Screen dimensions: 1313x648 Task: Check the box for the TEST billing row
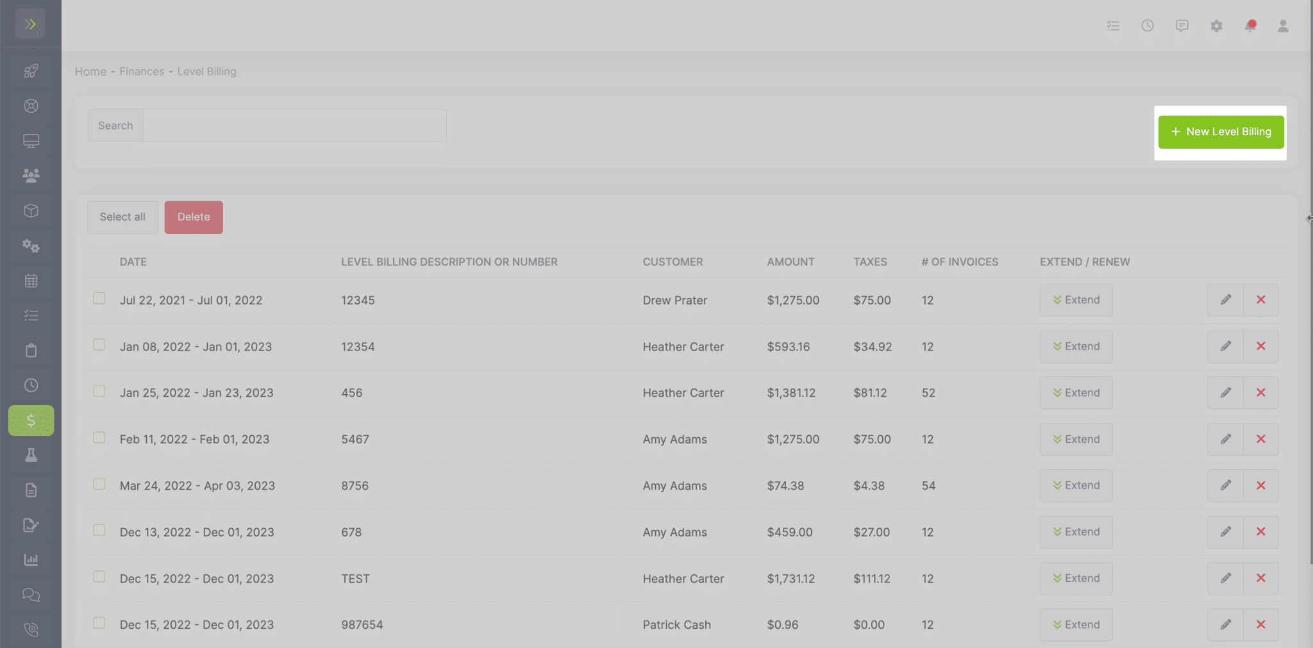tap(99, 576)
